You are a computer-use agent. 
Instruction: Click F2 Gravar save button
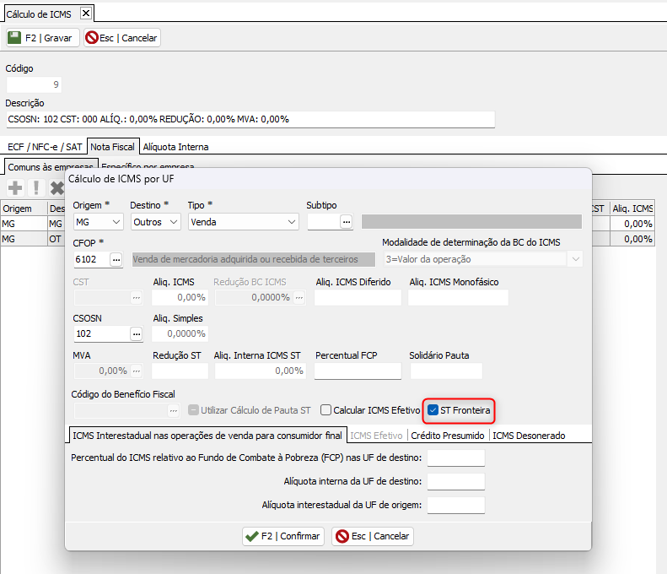click(x=42, y=38)
